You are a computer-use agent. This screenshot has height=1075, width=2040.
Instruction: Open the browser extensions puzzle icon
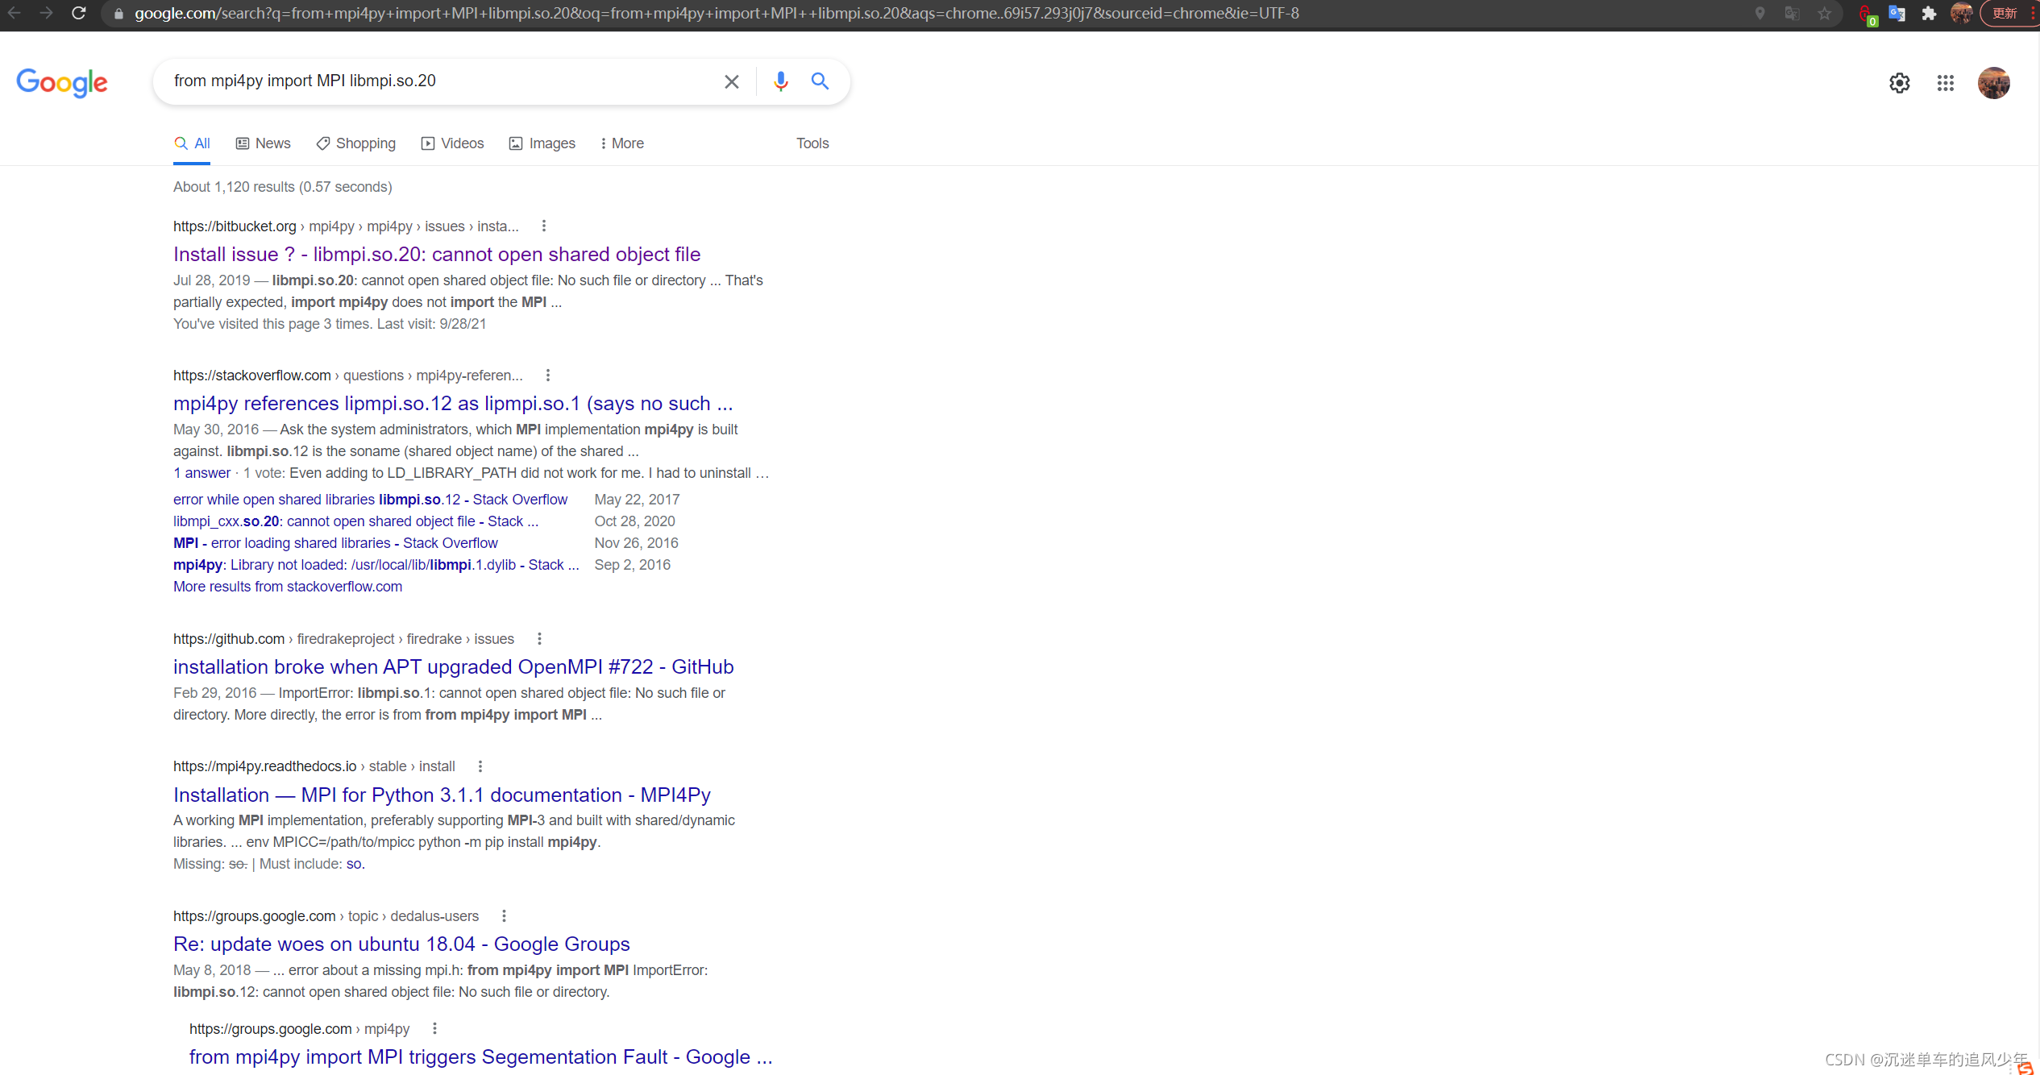[1929, 14]
